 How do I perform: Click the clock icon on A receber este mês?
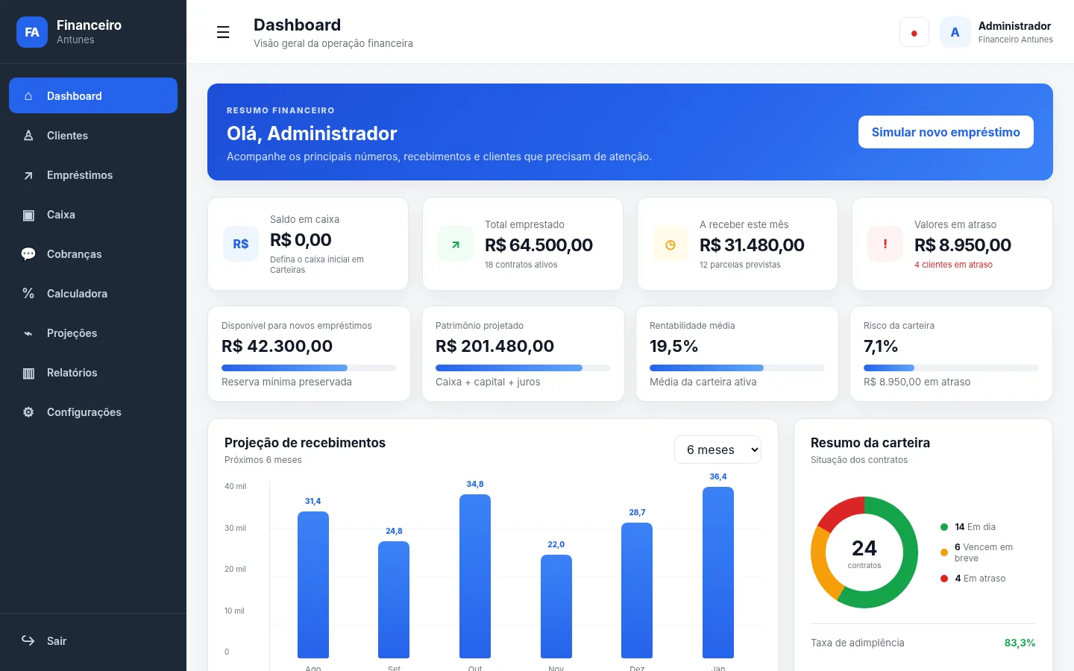click(x=671, y=244)
